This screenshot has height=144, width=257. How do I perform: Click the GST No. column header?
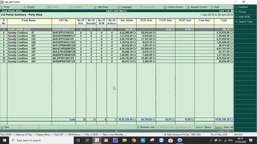(64, 20)
